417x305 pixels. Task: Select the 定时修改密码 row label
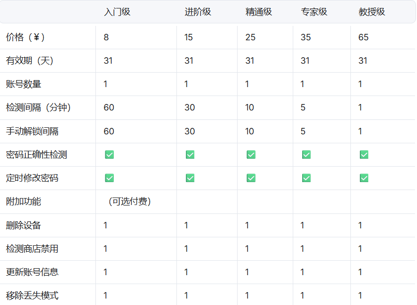click(32, 178)
